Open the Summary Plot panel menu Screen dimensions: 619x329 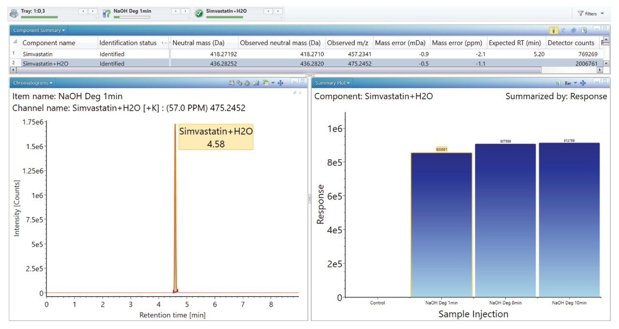pyautogui.click(x=332, y=83)
